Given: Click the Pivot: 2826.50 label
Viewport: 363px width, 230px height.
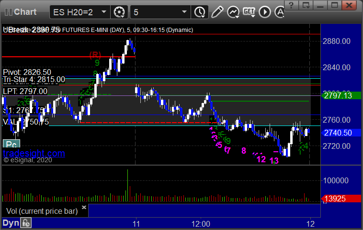Looking at the screenshot, I should point(27,72).
